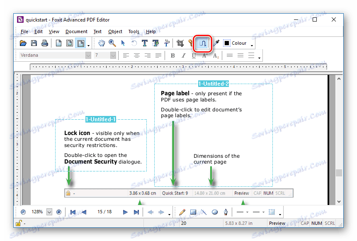Screen dimensions: 357x241
Task: Select the Ellipse shape tool
Action: (215, 212)
